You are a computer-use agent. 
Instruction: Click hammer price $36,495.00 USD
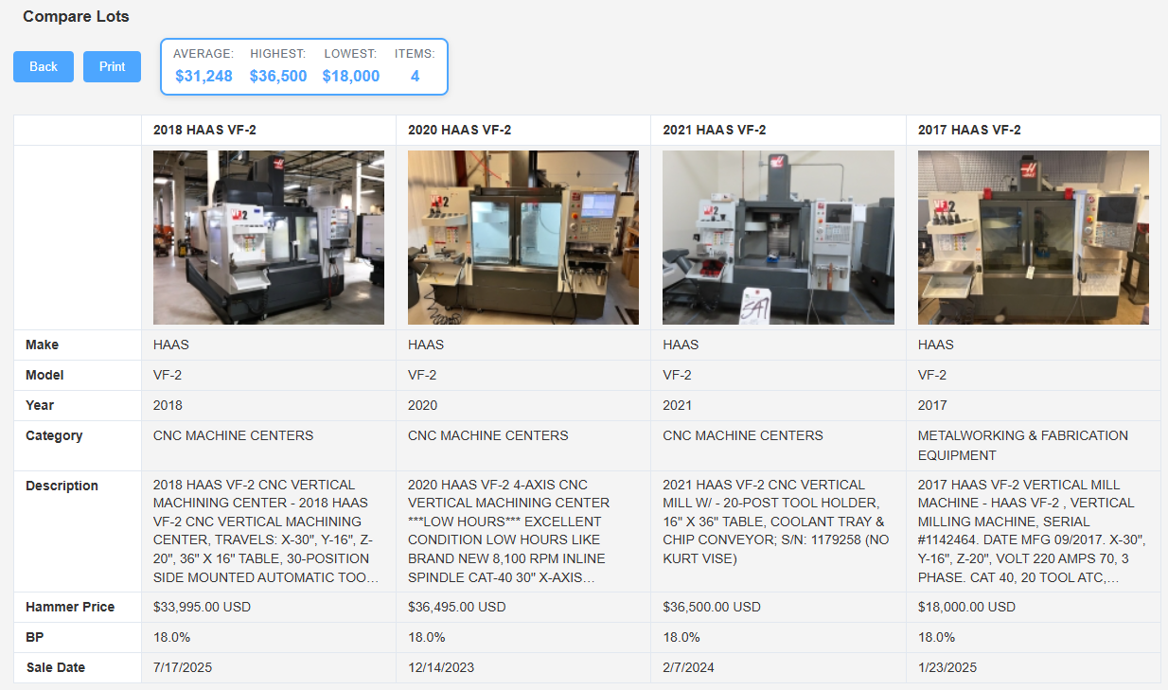pos(456,607)
